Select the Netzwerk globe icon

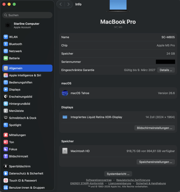[x=6, y=51]
